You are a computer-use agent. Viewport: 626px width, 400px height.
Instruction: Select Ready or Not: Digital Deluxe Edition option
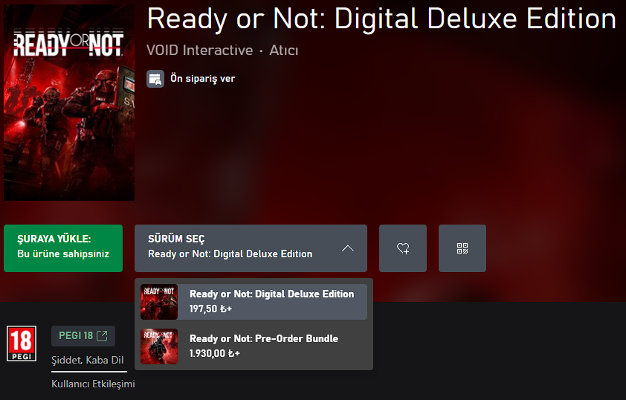click(x=254, y=302)
